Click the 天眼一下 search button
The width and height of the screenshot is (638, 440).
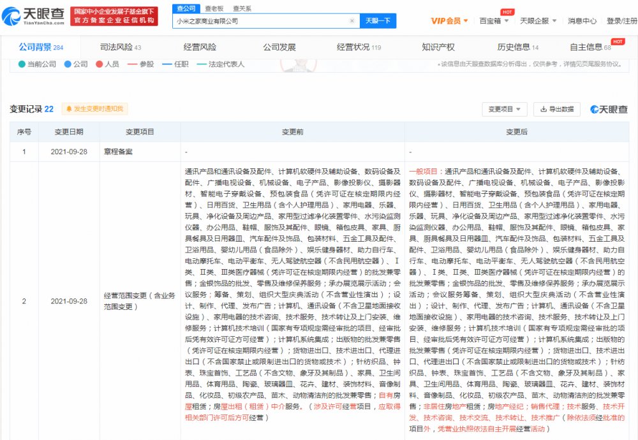pyautogui.click(x=378, y=20)
